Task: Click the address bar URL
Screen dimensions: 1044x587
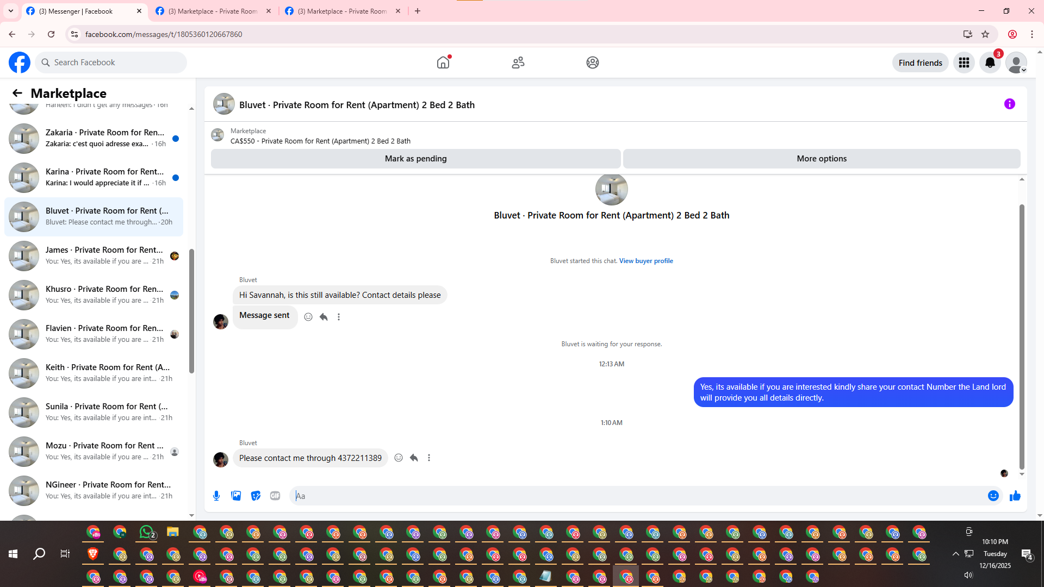Action: 164,34
